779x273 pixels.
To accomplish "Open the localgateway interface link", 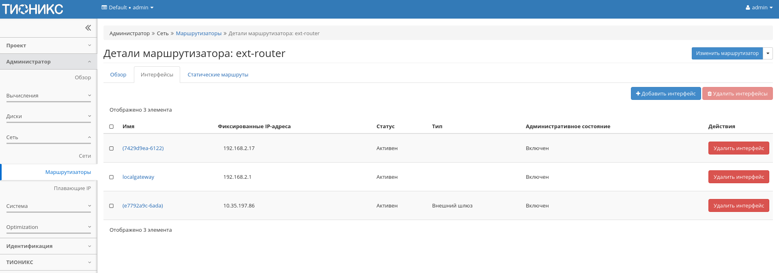I will 138,177.
